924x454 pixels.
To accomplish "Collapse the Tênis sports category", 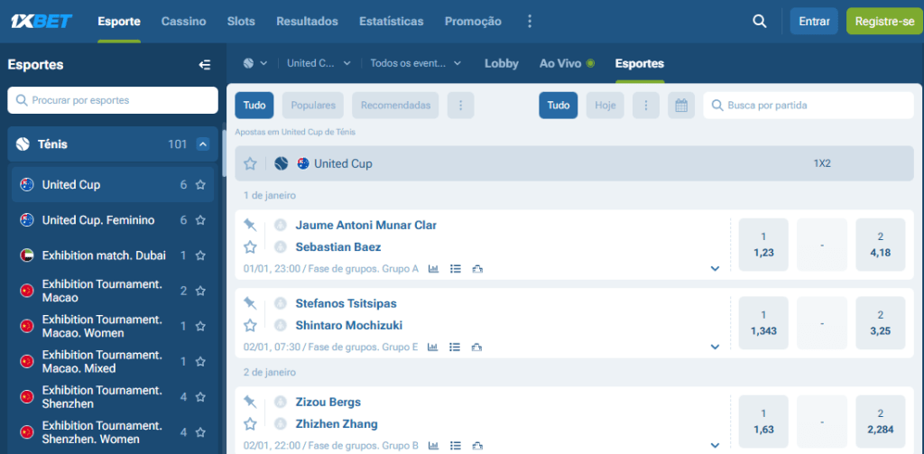I will [x=203, y=144].
